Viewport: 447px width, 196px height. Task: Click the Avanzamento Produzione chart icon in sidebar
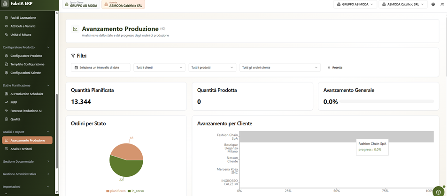pos(6,141)
